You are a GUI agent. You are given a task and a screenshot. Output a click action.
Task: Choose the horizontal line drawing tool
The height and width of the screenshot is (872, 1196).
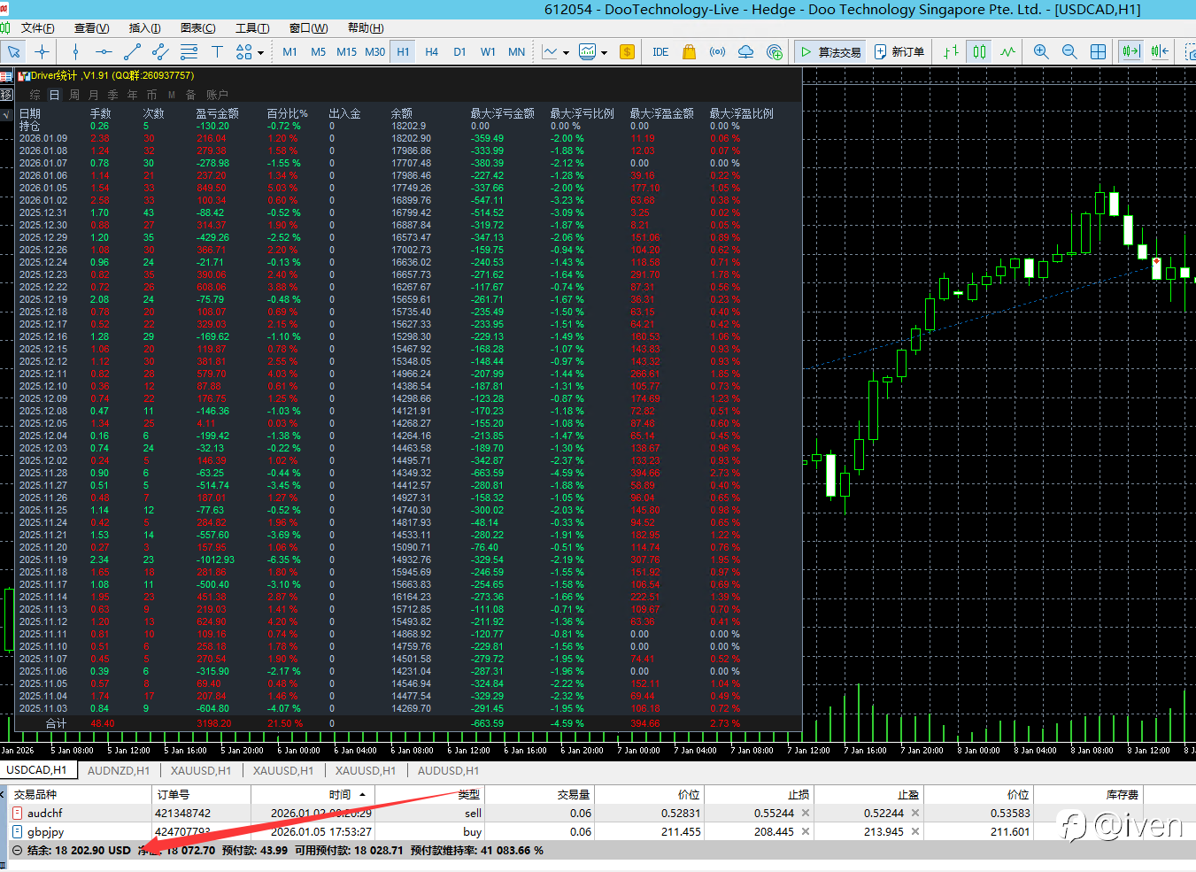(x=103, y=51)
